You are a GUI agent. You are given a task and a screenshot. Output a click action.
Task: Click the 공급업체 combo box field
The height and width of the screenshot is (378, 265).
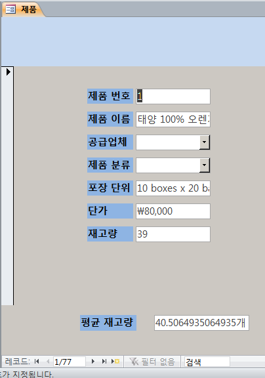pos(173,142)
